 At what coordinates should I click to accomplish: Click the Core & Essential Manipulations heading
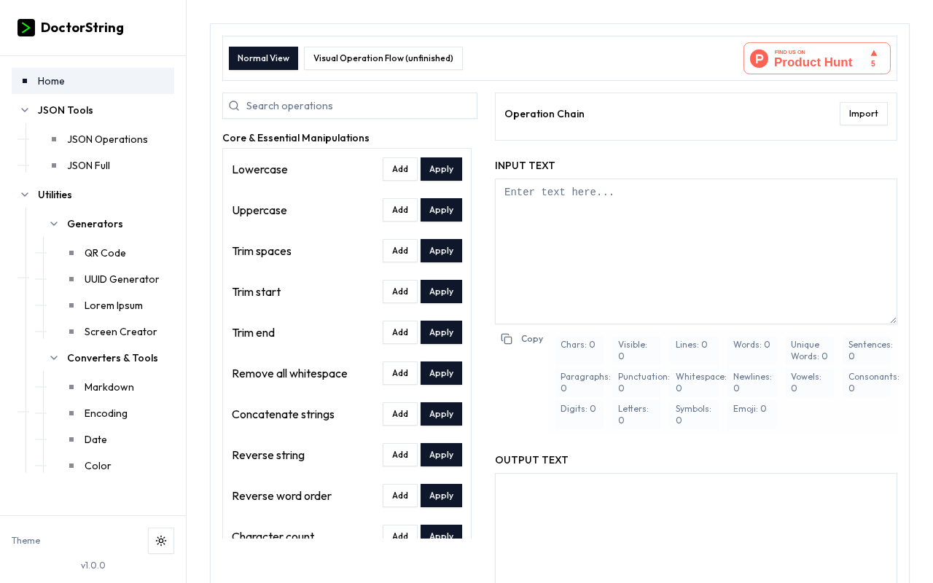tap(296, 138)
